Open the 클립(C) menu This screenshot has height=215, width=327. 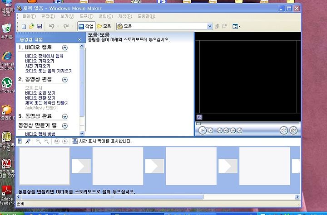[106, 16]
